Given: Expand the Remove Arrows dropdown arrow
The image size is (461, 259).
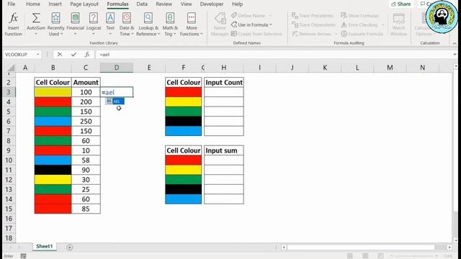Looking at the screenshot, I should click(x=336, y=34).
